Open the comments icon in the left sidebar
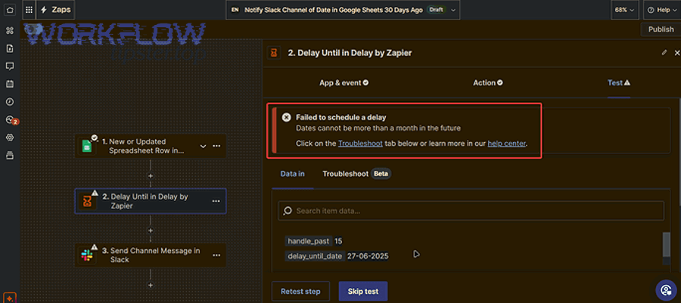This screenshot has width=681, height=303. coord(10,66)
